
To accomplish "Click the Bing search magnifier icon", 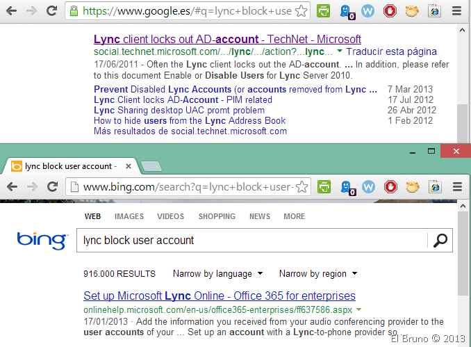I will (440, 241).
